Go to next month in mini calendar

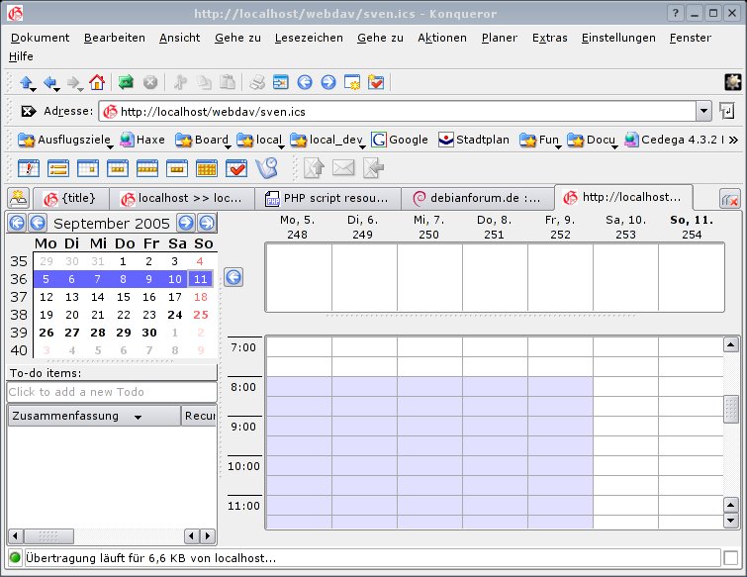[x=185, y=223]
